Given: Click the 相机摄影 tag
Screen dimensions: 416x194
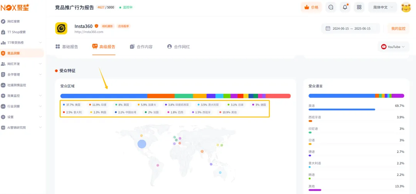Looking at the screenshot, I should (x=107, y=26).
